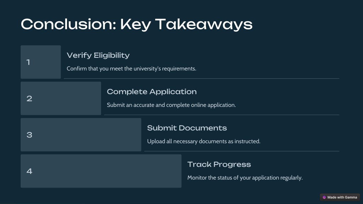Click the numbered box 4
This screenshot has height=204, width=363.
(101, 171)
